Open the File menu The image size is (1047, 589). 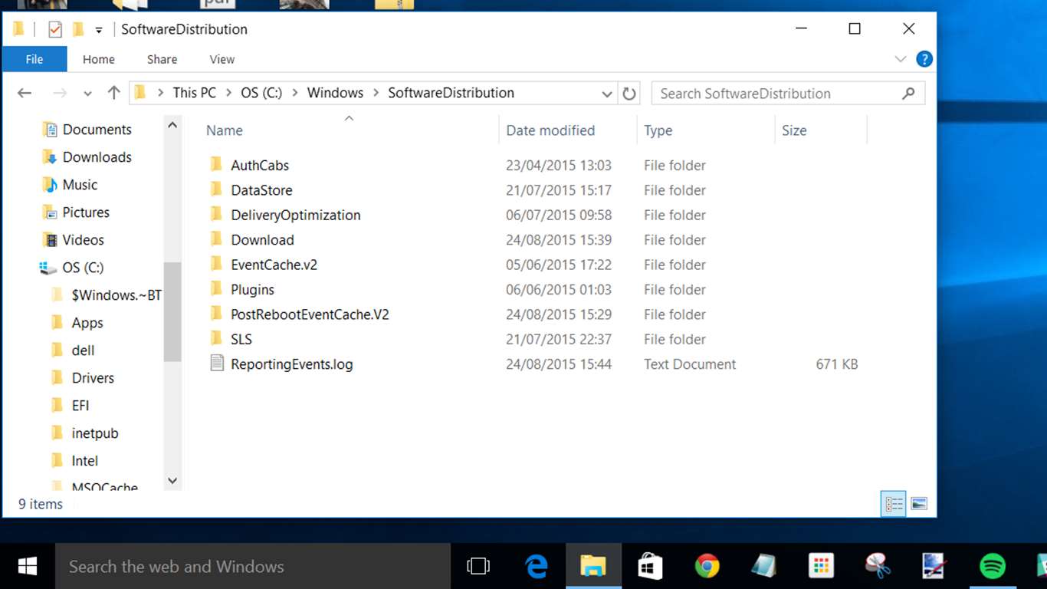pyautogui.click(x=34, y=59)
